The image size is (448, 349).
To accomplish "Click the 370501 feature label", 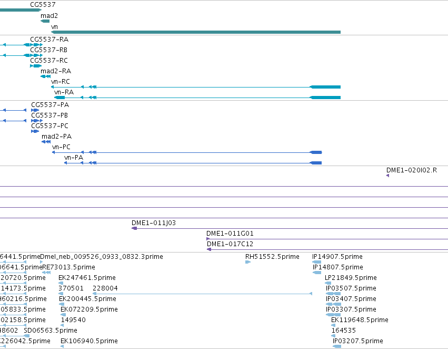I will (71, 289).
